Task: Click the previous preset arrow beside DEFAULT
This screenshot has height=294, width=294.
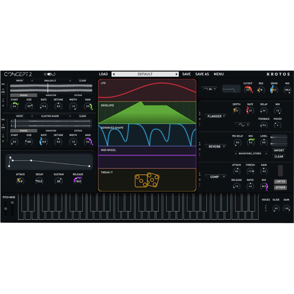Action: tap(114, 74)
